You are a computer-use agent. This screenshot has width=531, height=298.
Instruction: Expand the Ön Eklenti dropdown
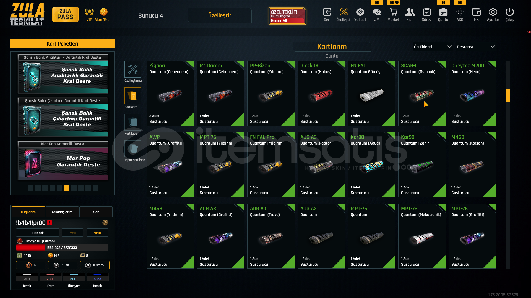(x=433, y=47)
